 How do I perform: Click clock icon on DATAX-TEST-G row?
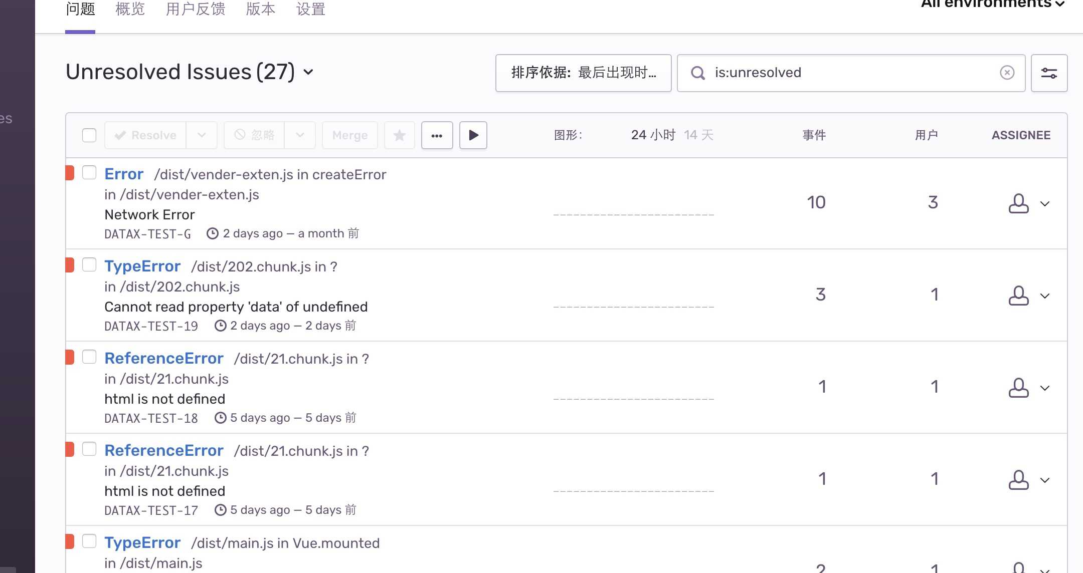pos(213,233)
